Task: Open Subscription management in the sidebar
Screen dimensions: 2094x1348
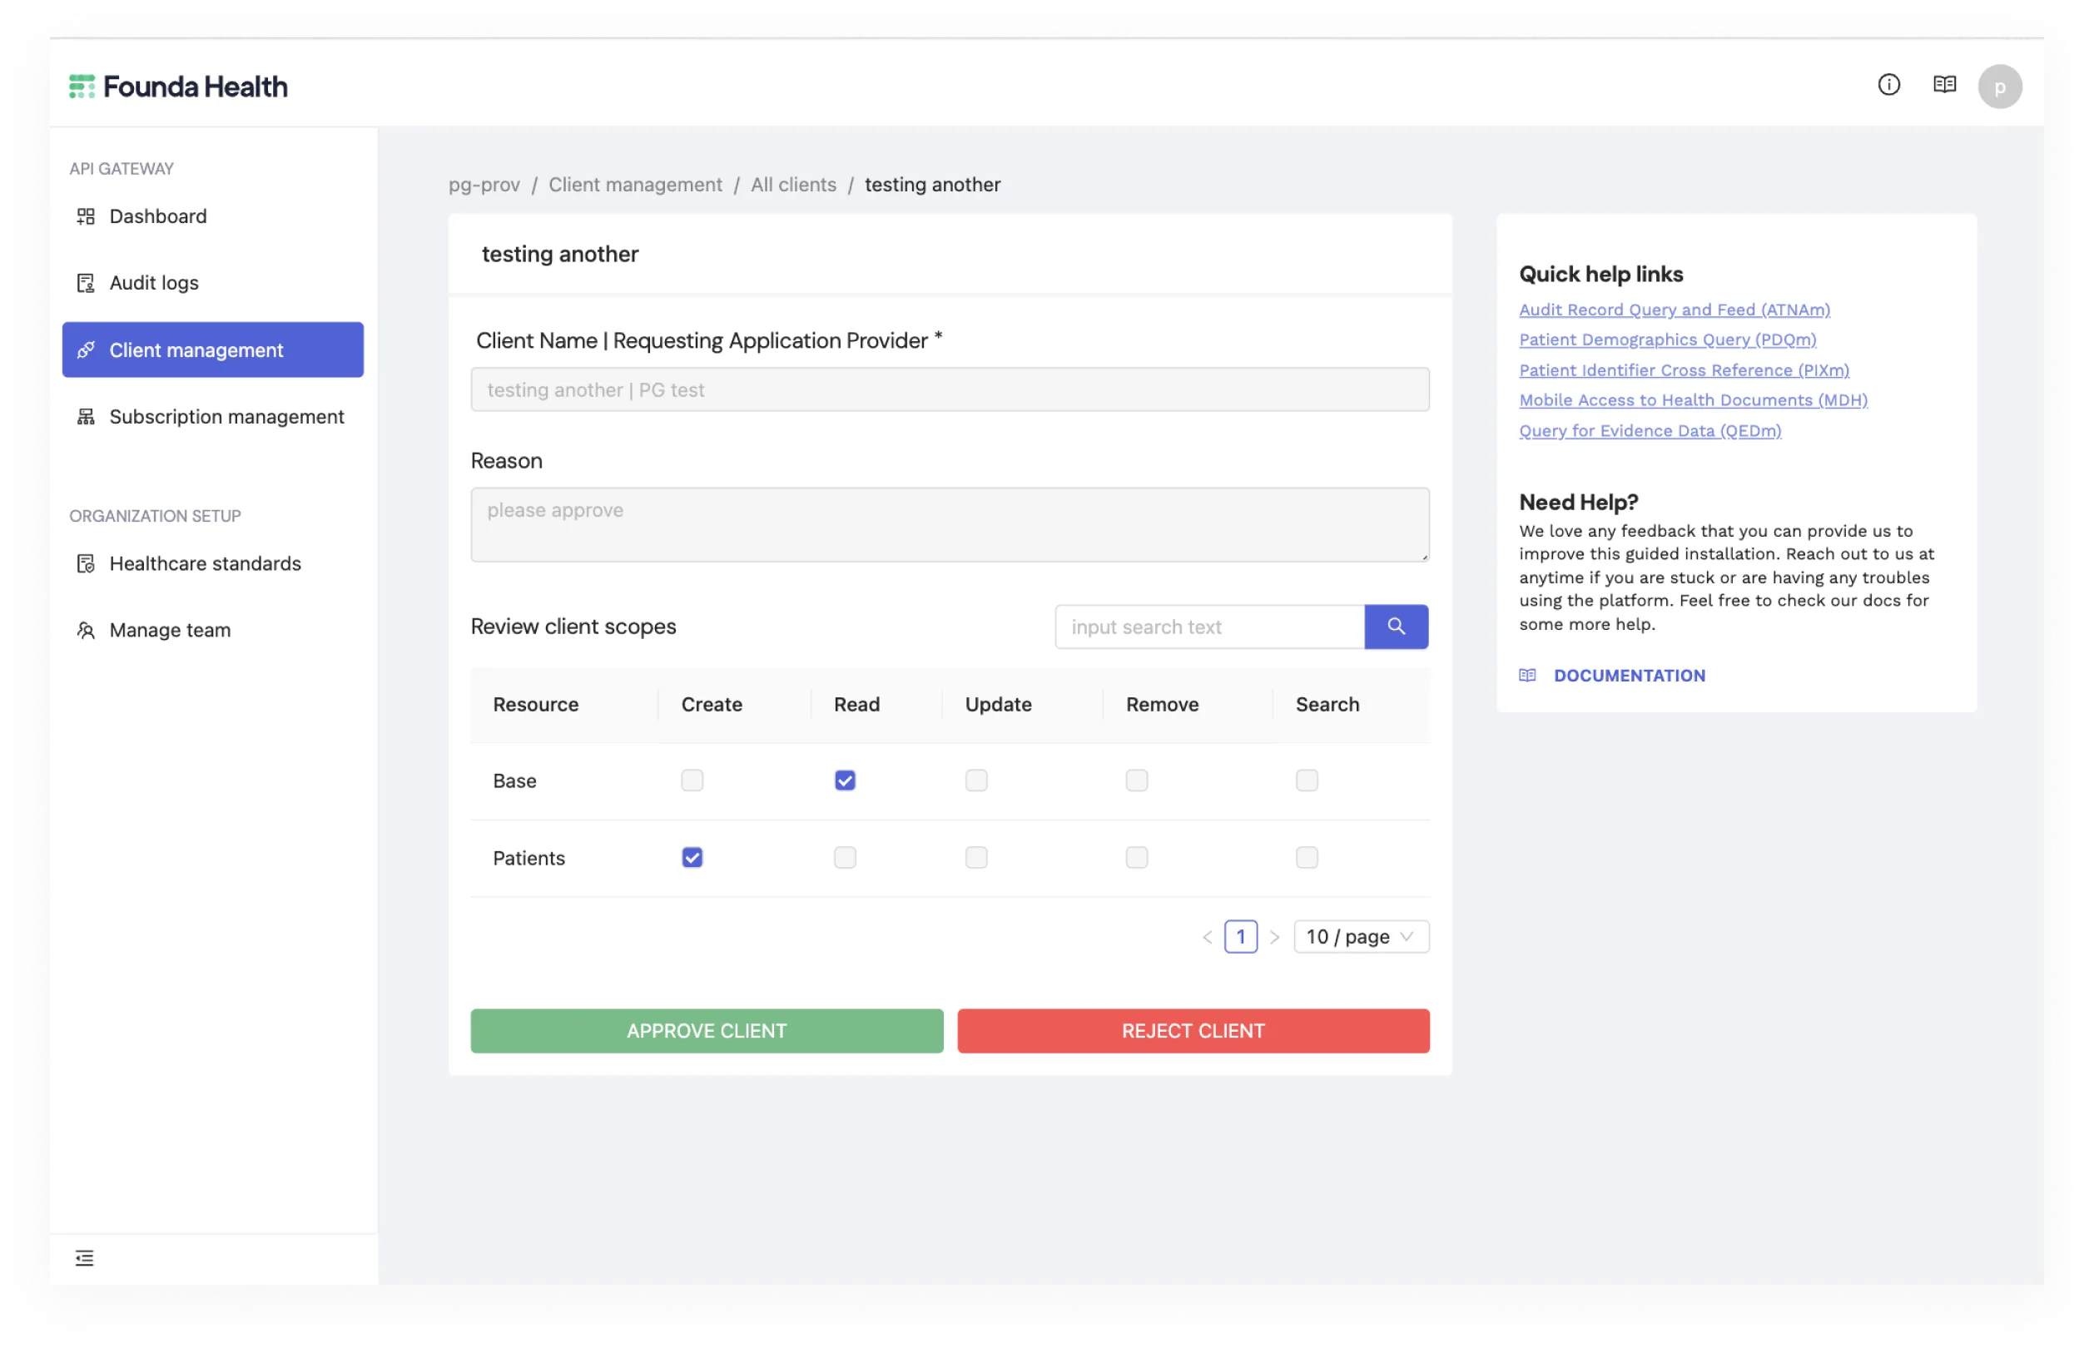Action: [x=213, y=417]
